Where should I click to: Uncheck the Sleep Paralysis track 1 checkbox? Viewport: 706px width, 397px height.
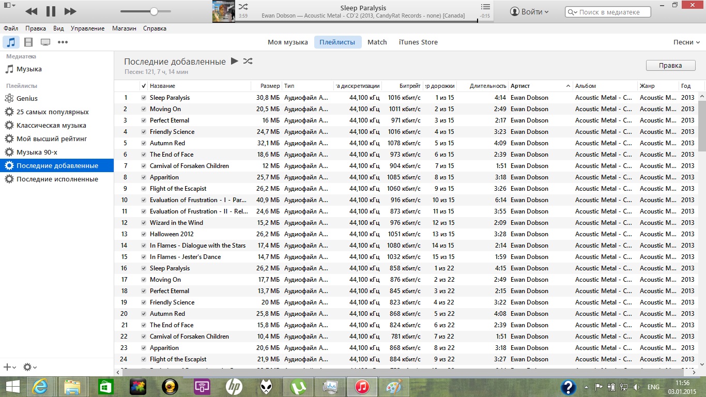click(x=144, y=98)
